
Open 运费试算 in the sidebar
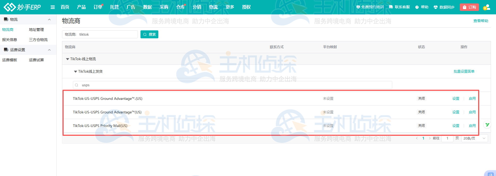click(36, 60)
